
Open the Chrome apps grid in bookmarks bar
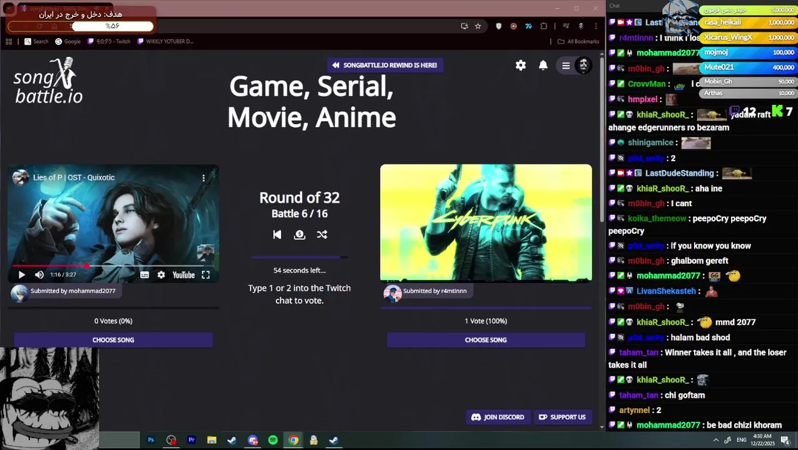(x=9, y=41)
